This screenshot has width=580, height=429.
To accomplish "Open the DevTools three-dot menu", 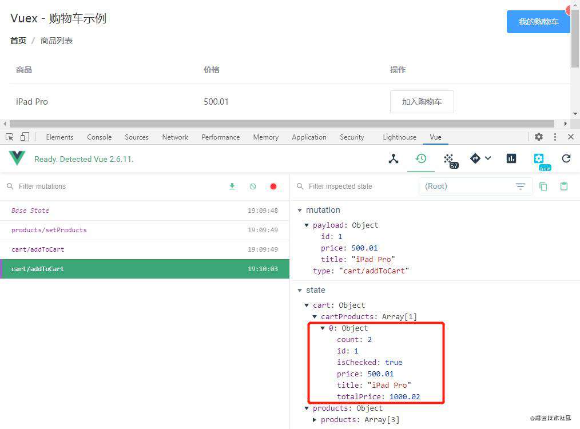I will pos(555,137).
